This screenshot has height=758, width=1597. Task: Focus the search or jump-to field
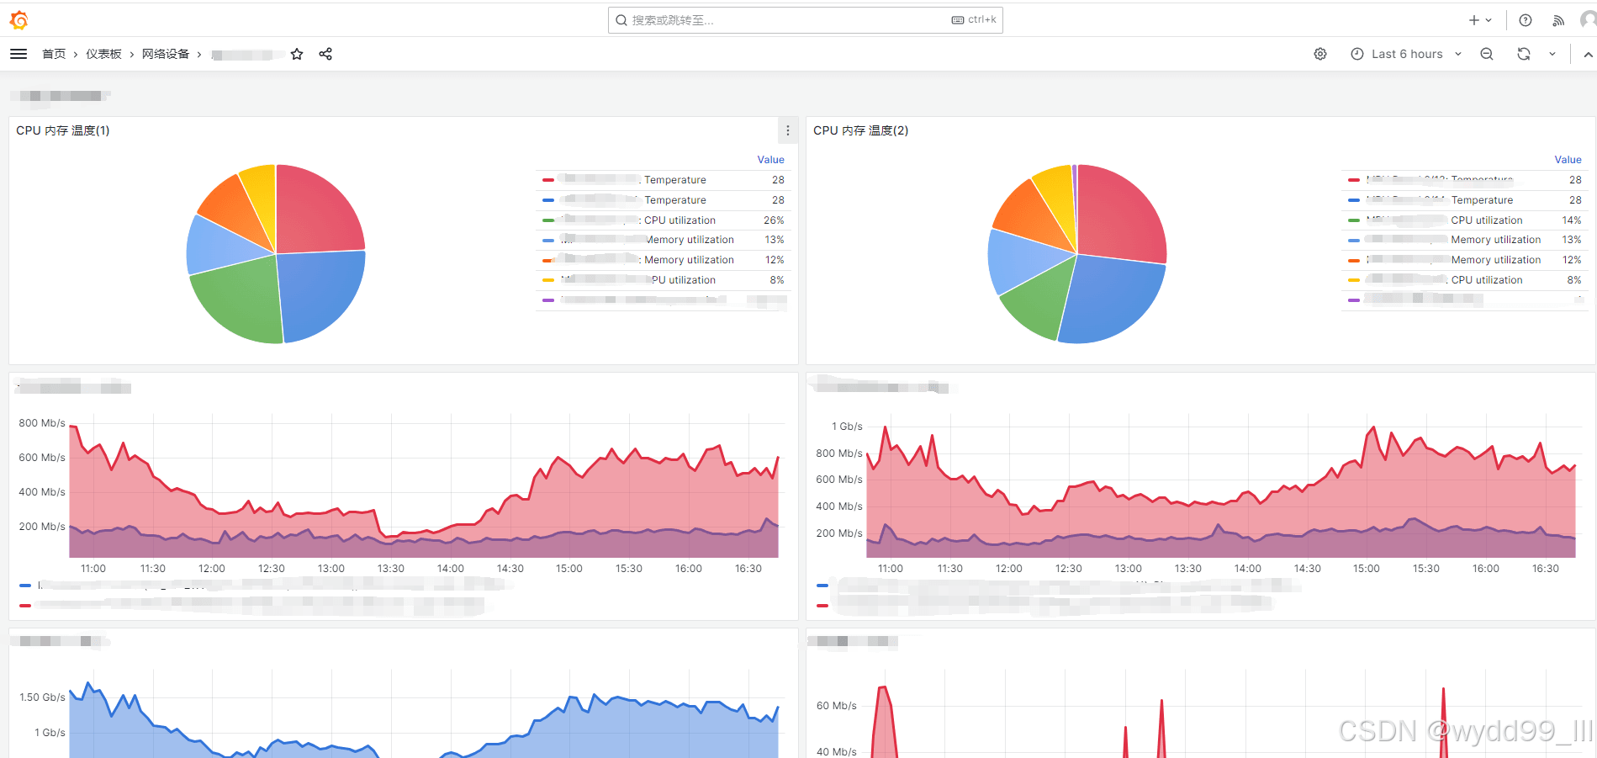(x=805, y=20)
